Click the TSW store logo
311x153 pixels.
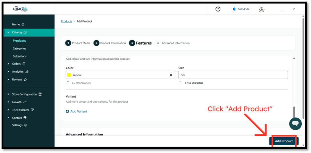(x=262, y=9)
